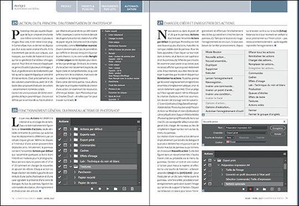
Task: Click trash icon in panel with Netteté optimale
Action: (279, 189)
